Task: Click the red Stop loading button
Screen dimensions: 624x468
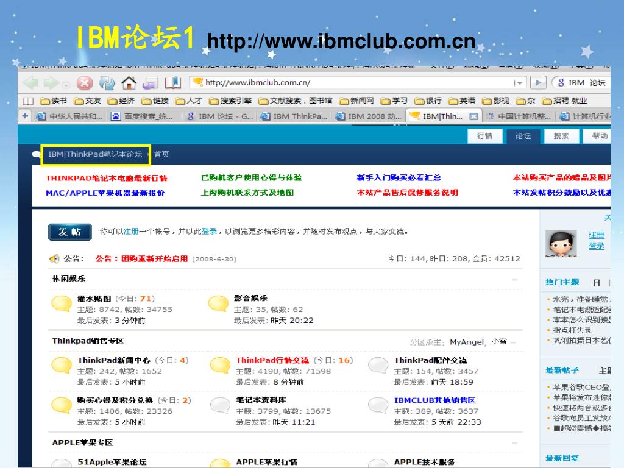Action: (84, 83)
